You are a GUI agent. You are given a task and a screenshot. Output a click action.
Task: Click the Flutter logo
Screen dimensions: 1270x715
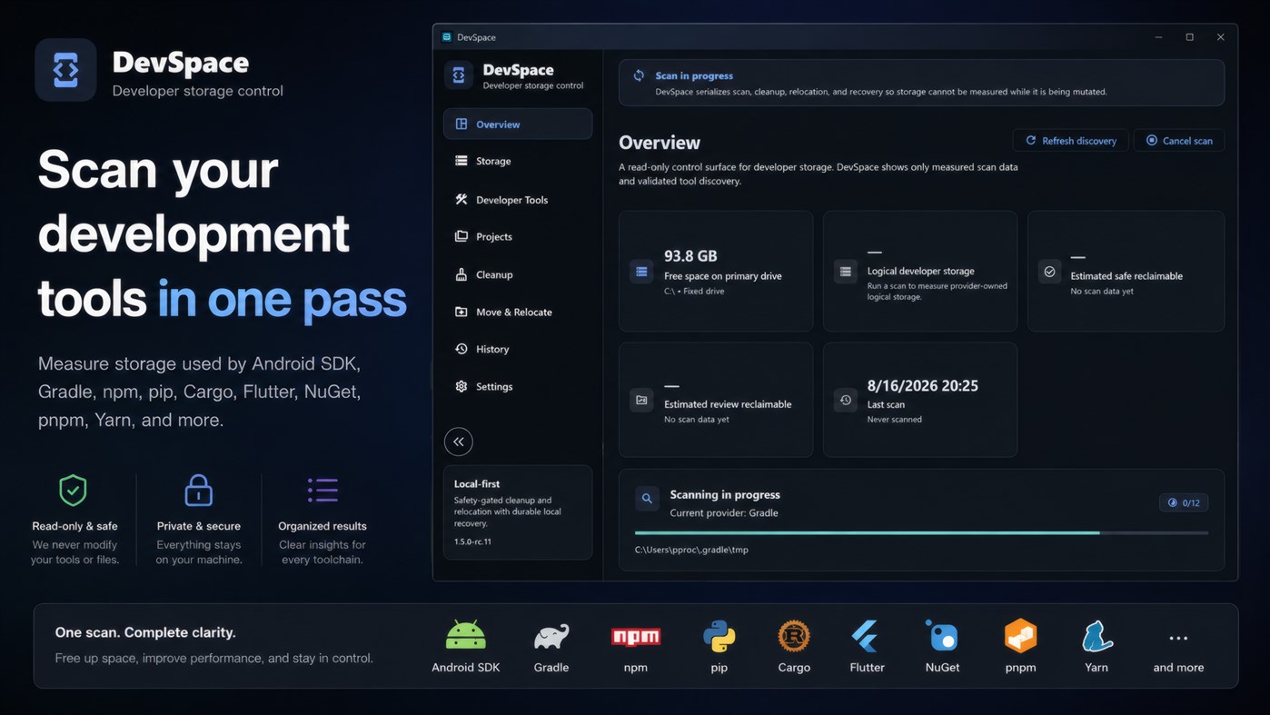(867, 637)
